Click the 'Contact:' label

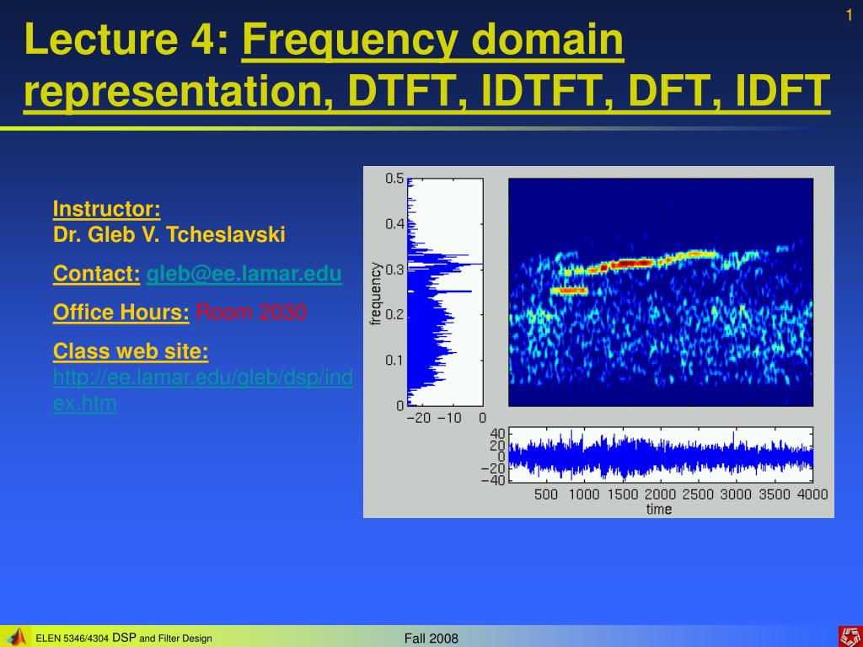point(97,274)
